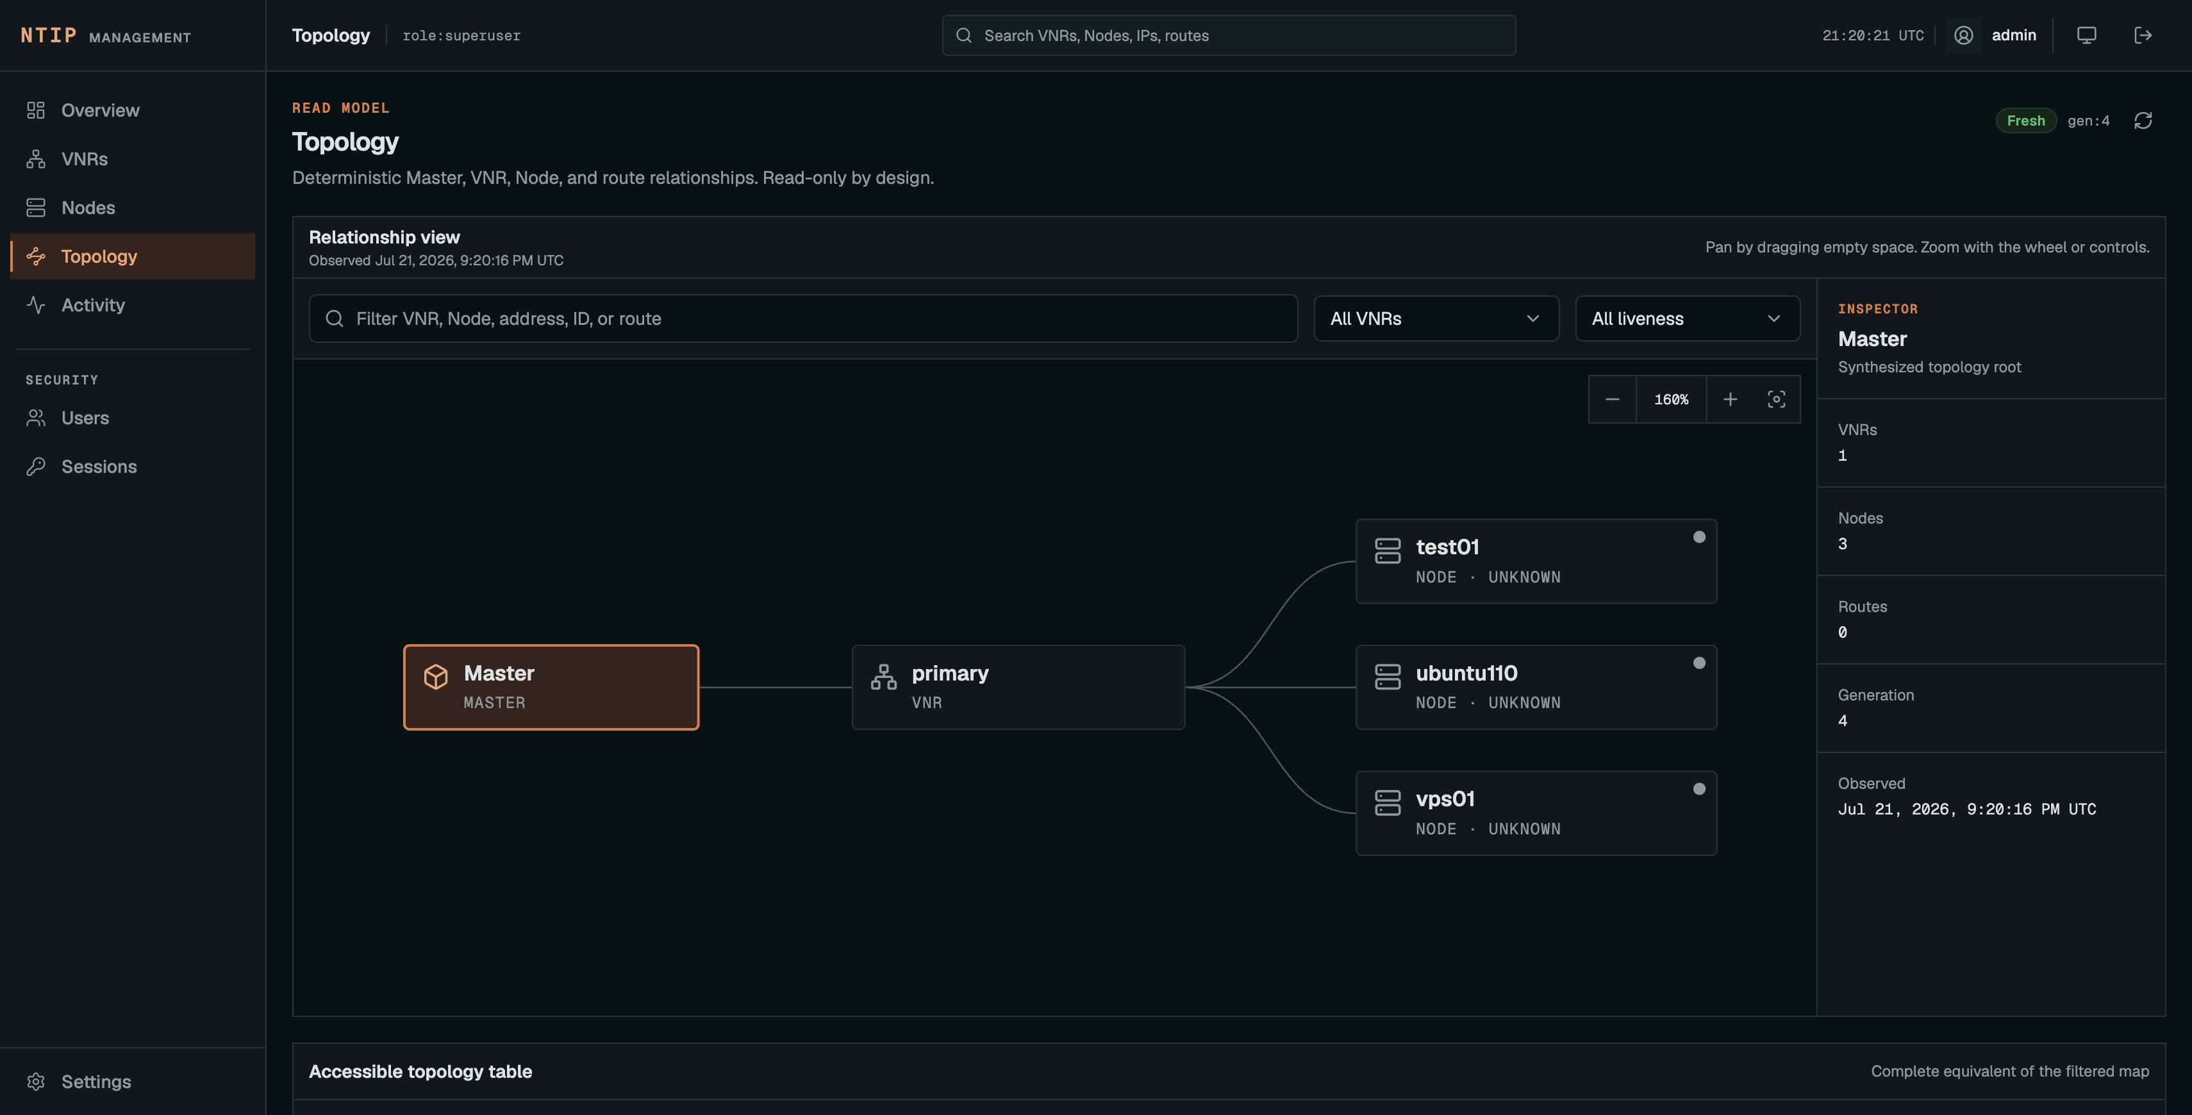Click the Settings gear icon
The image size is (2192, 1115).
[x=36, y=1082]
